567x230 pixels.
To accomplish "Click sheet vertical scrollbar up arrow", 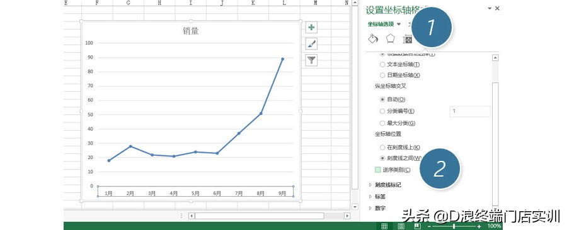I will point(355,3).
